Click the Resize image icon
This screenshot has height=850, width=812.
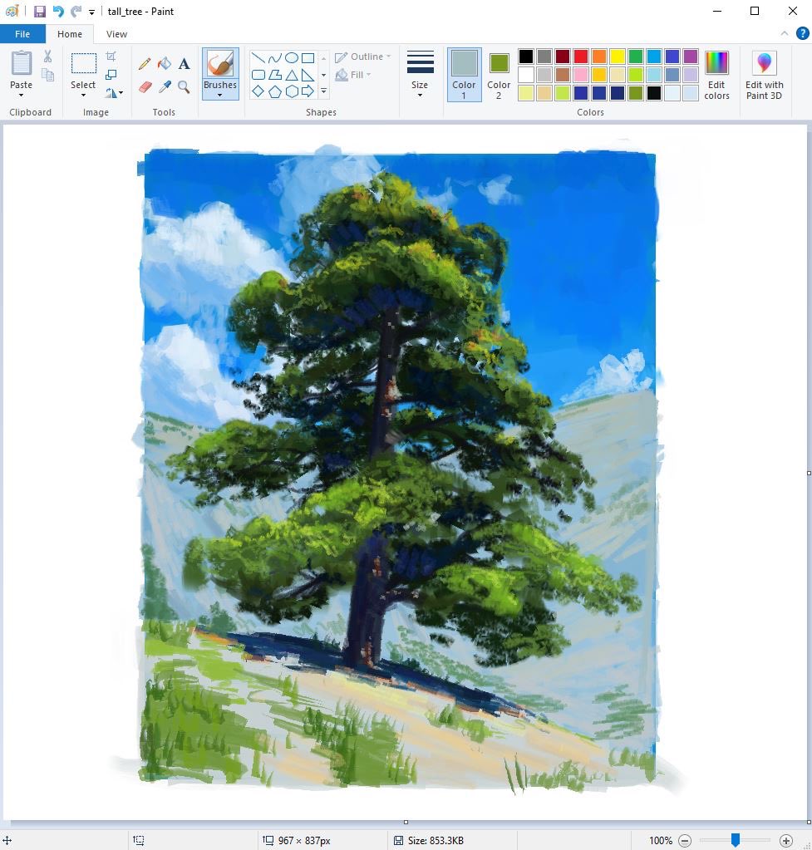click(111, 75)
